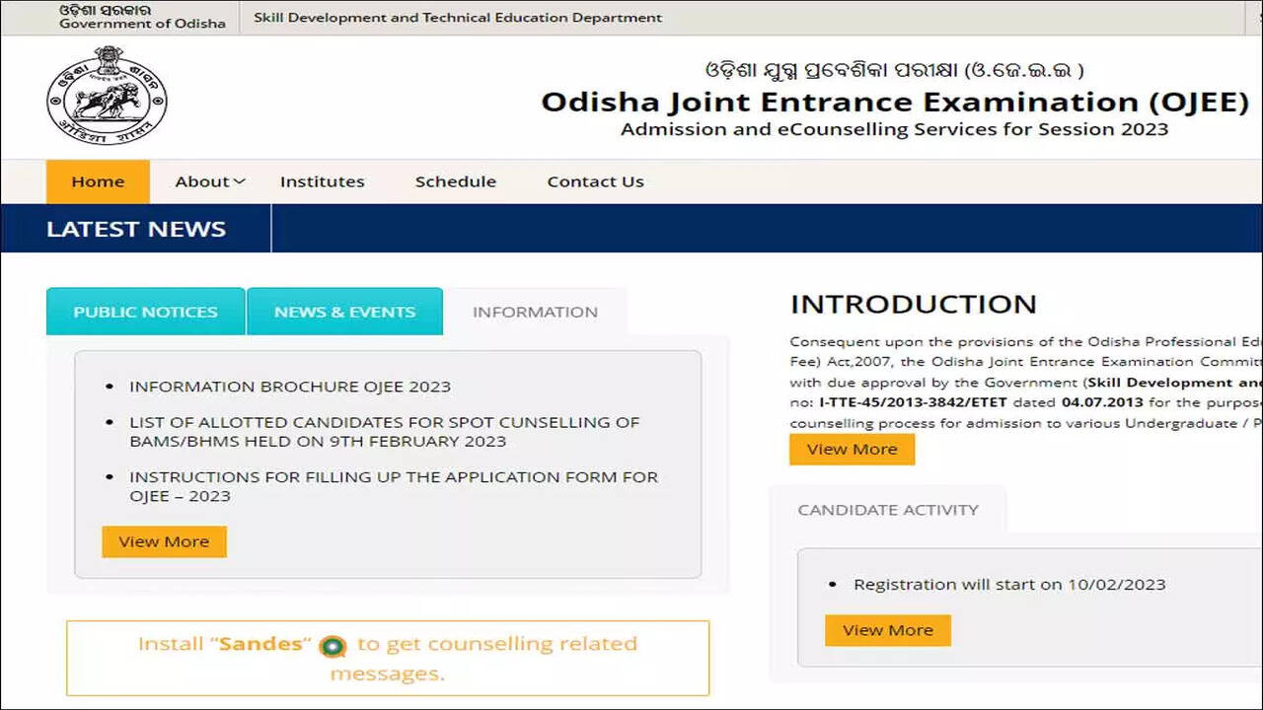Click the Skill Development Department header link
Image resolution: width=1263 pixels, height=710 pixels.
tap(458, 17)
